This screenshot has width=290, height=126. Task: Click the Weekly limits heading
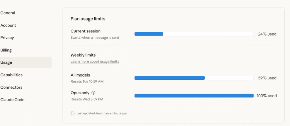pos(83,55)
